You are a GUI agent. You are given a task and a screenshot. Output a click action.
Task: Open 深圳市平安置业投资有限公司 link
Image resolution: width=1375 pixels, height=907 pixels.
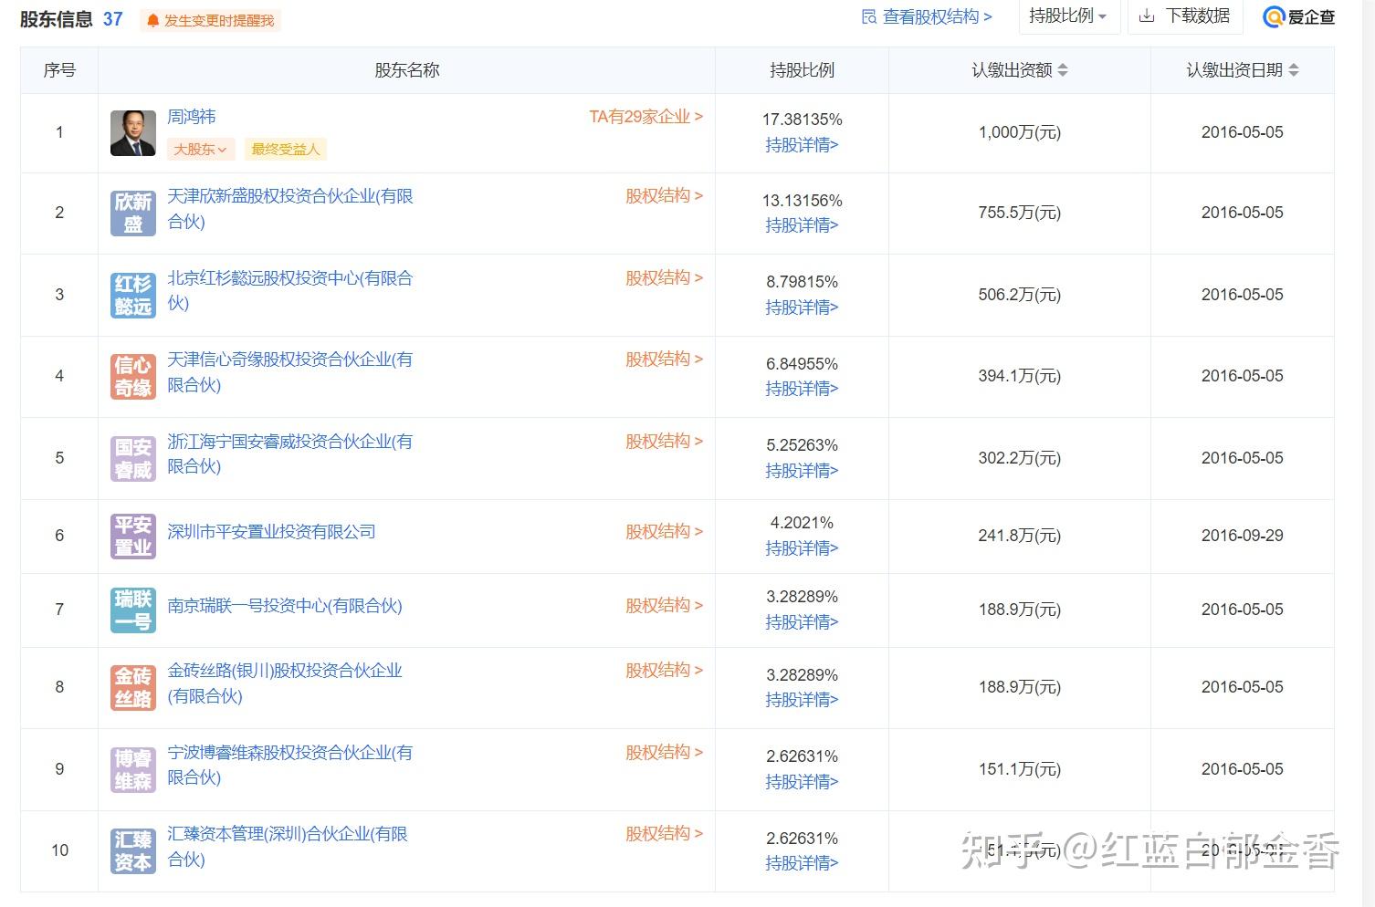click(272, 532)
